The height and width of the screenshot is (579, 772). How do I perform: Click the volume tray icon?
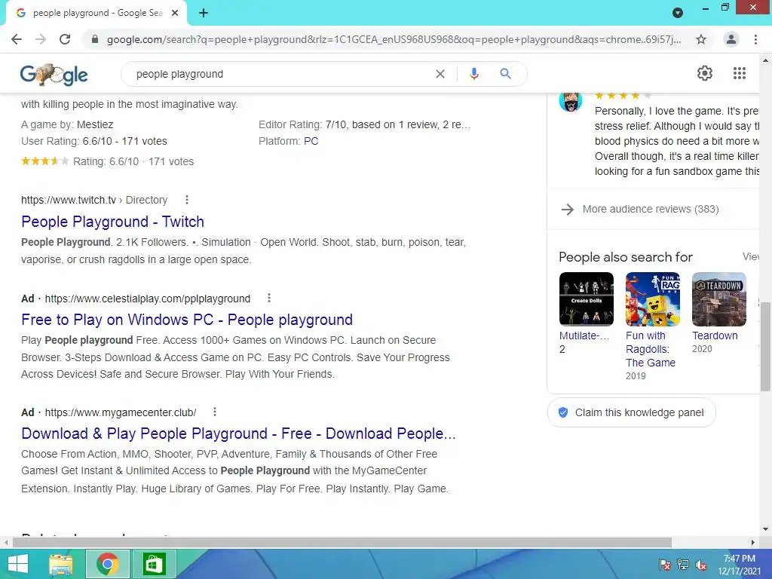tap(700, 565)
